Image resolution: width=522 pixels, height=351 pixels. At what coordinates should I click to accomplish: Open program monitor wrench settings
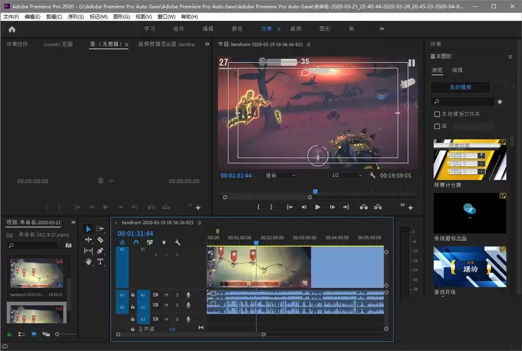(372, 175)
